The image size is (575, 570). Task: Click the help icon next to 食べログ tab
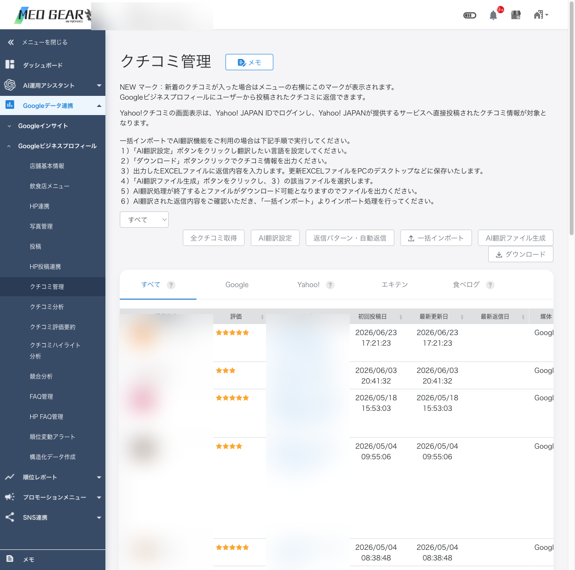(490, 285)
